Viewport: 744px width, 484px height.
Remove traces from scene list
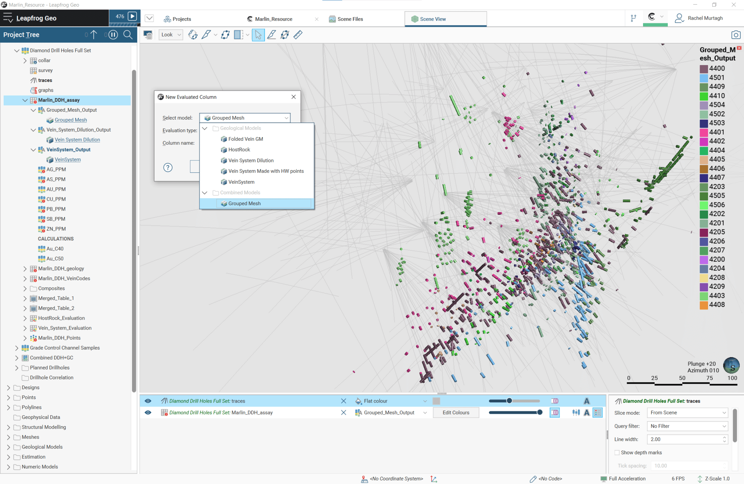[343, 401]
